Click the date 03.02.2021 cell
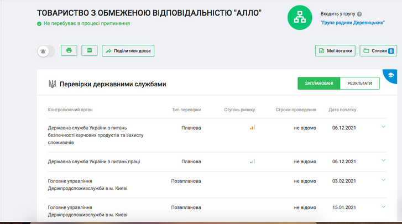The width and height of the screenshot is (402, 224). click(344, 181)
